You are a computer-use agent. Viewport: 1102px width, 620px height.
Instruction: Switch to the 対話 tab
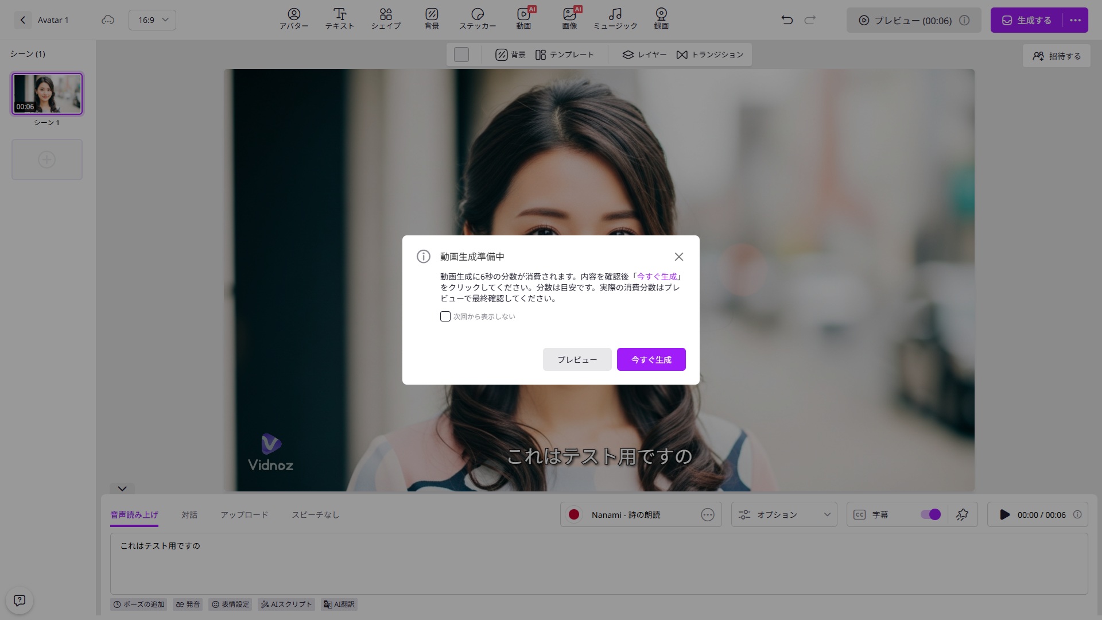(x=189, y=515)
